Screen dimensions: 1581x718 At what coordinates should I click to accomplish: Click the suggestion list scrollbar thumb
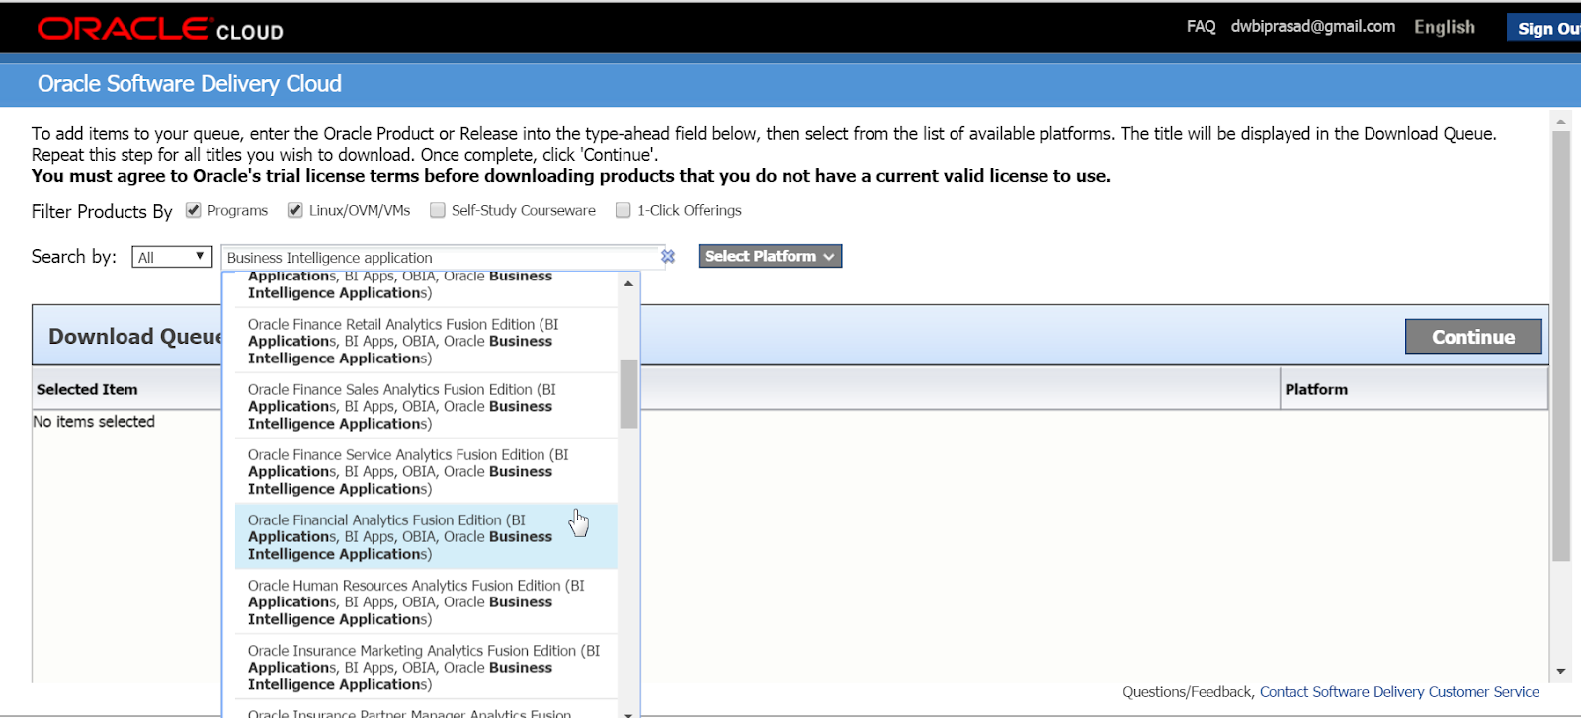coord(628,394)
